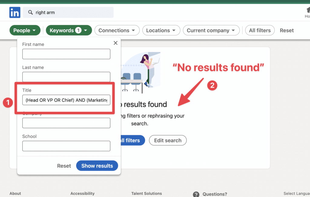Click into the Company field
Image resolution: width=310 pixels, height=197 pixels.
66,123
